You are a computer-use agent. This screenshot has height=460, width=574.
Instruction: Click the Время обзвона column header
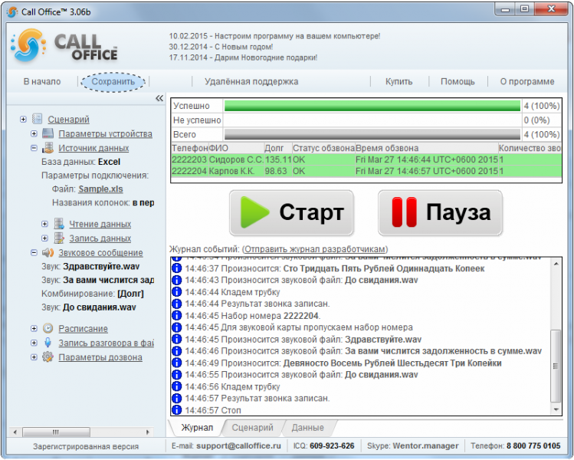426,148
